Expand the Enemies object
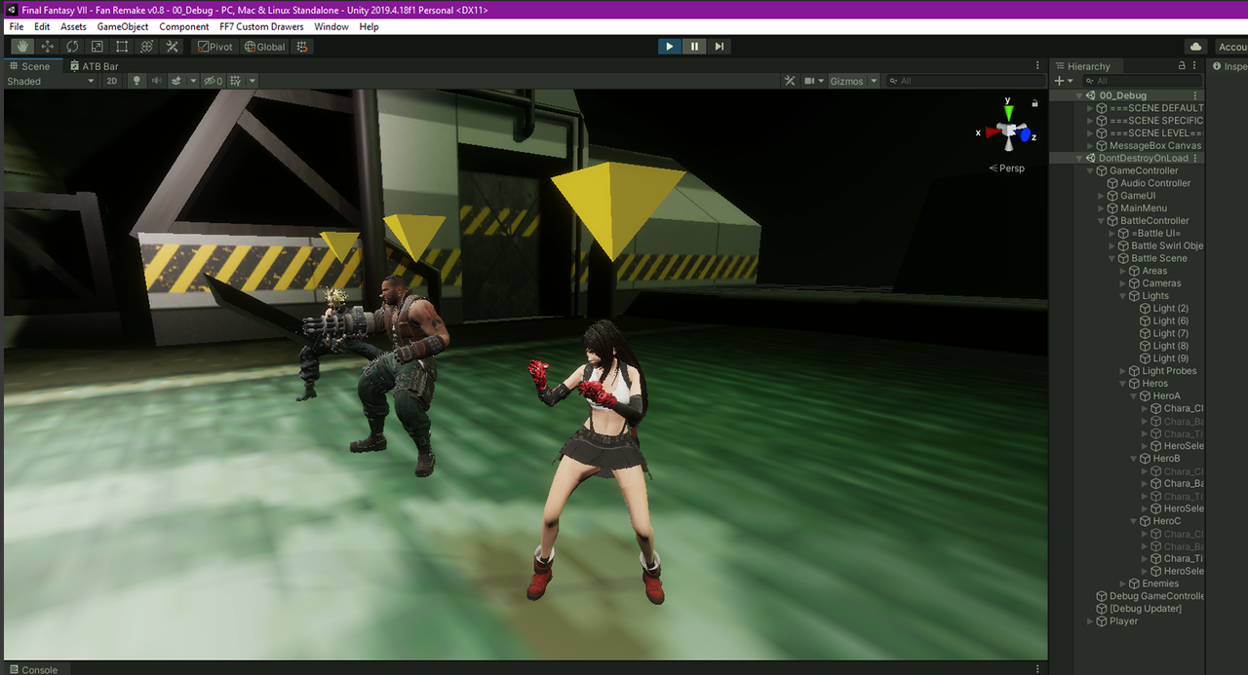The image size is (1248, 675). pos(1123,583)
